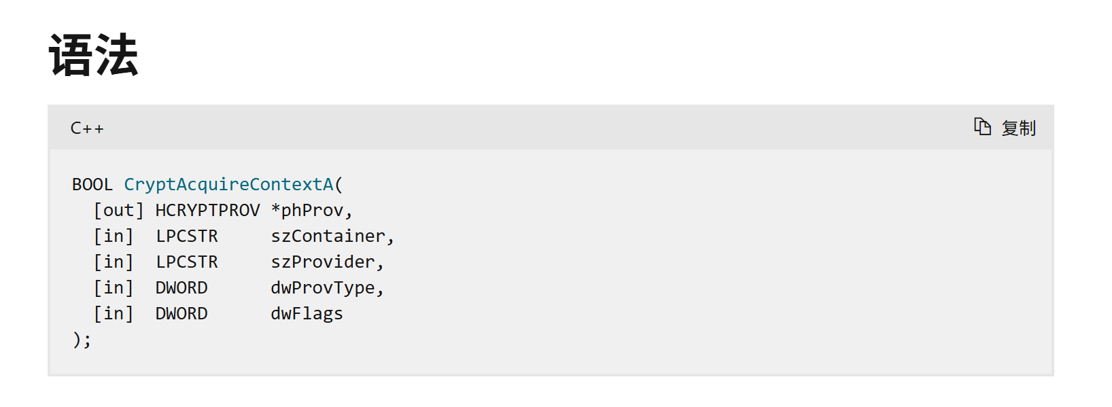Click the 语法 section heading
The width and height of the screenshot is (1112, 407).
tap(94, 55)
